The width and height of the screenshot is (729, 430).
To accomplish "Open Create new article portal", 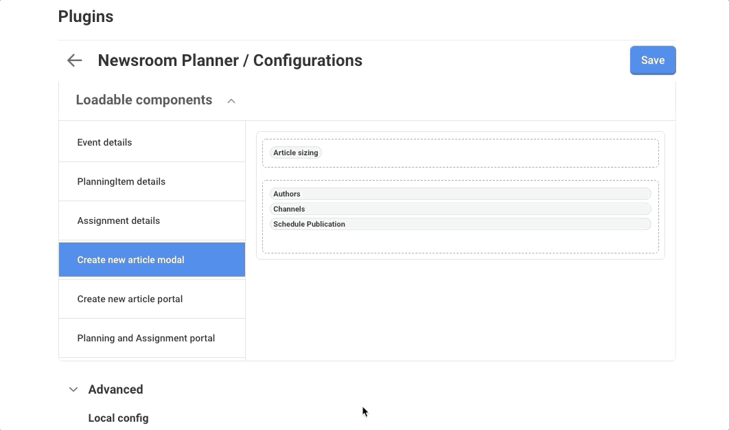I will 130,299.
